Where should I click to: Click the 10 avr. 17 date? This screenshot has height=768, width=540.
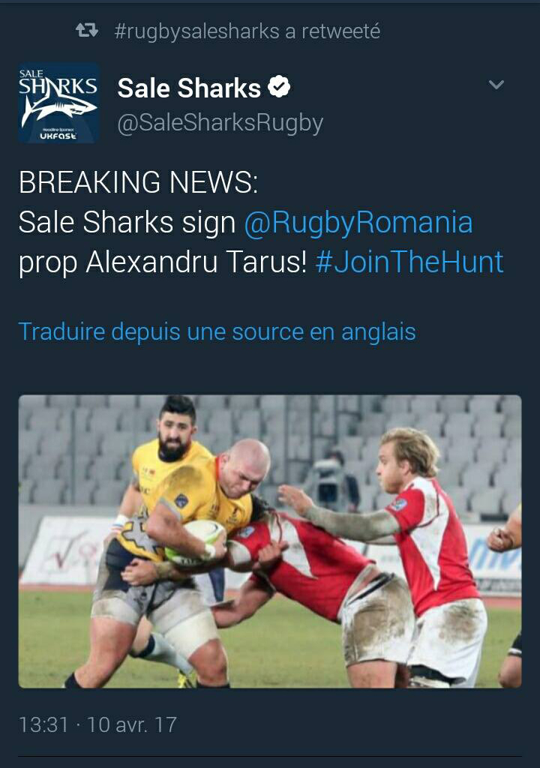tap(132, 725)
